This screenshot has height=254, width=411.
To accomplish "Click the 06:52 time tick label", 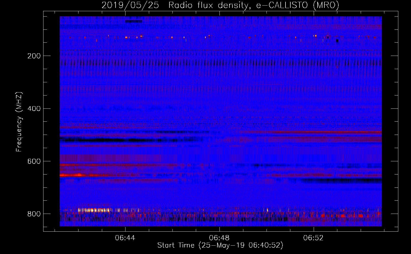I will 313,238.
